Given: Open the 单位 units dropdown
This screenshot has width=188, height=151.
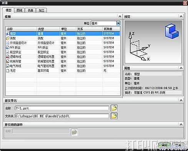Looking at the screenshot, I should click(118, 23).
